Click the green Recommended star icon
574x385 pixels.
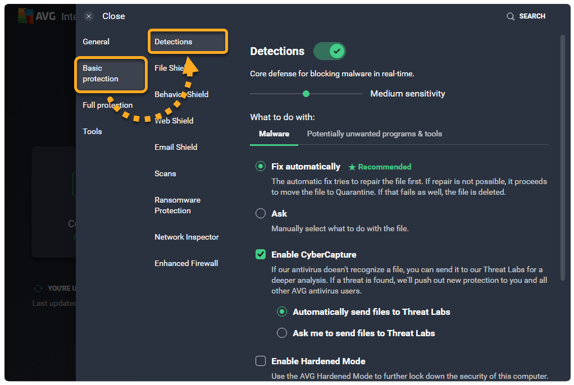point(352,167)
